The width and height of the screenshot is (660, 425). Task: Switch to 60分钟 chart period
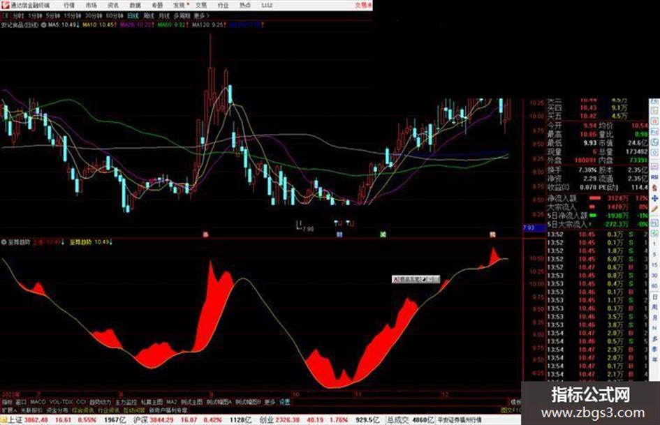(x=115, y=16)
